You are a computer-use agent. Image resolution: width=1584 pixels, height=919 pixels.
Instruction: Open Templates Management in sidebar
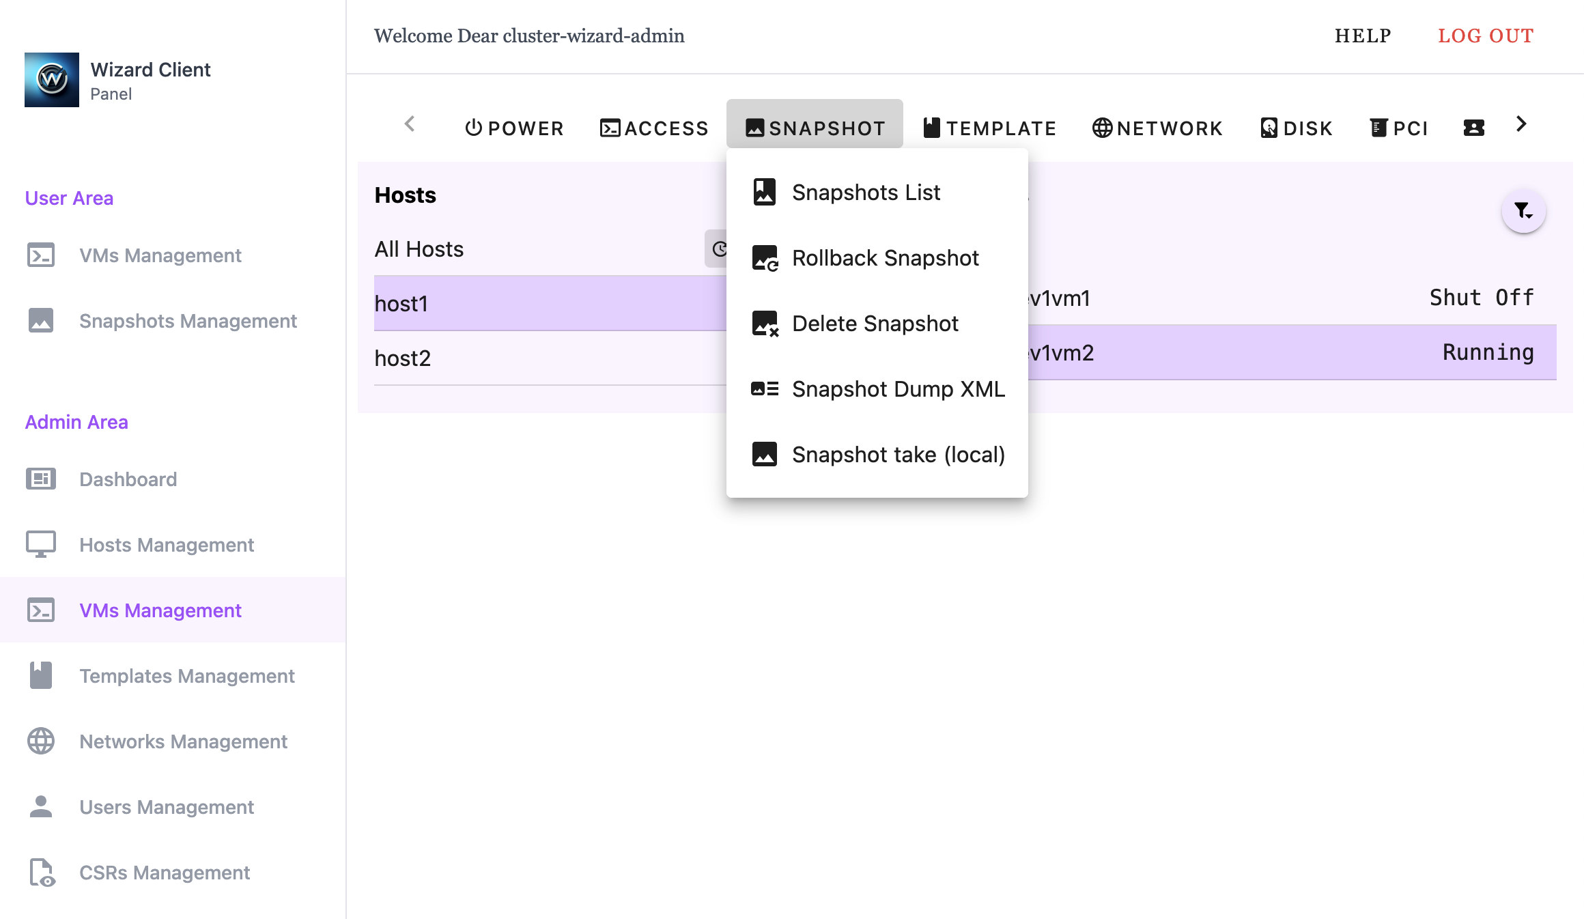click(186, 676)
